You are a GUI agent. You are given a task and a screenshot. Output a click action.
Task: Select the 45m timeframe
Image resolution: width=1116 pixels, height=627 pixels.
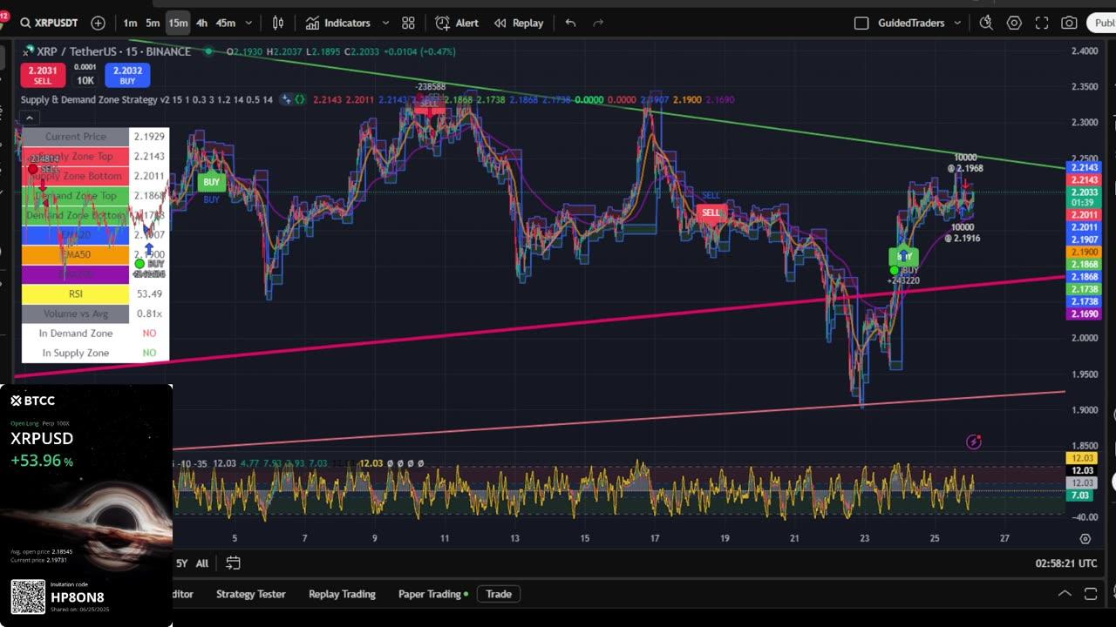pyautogui.click(x=225, y=23)
